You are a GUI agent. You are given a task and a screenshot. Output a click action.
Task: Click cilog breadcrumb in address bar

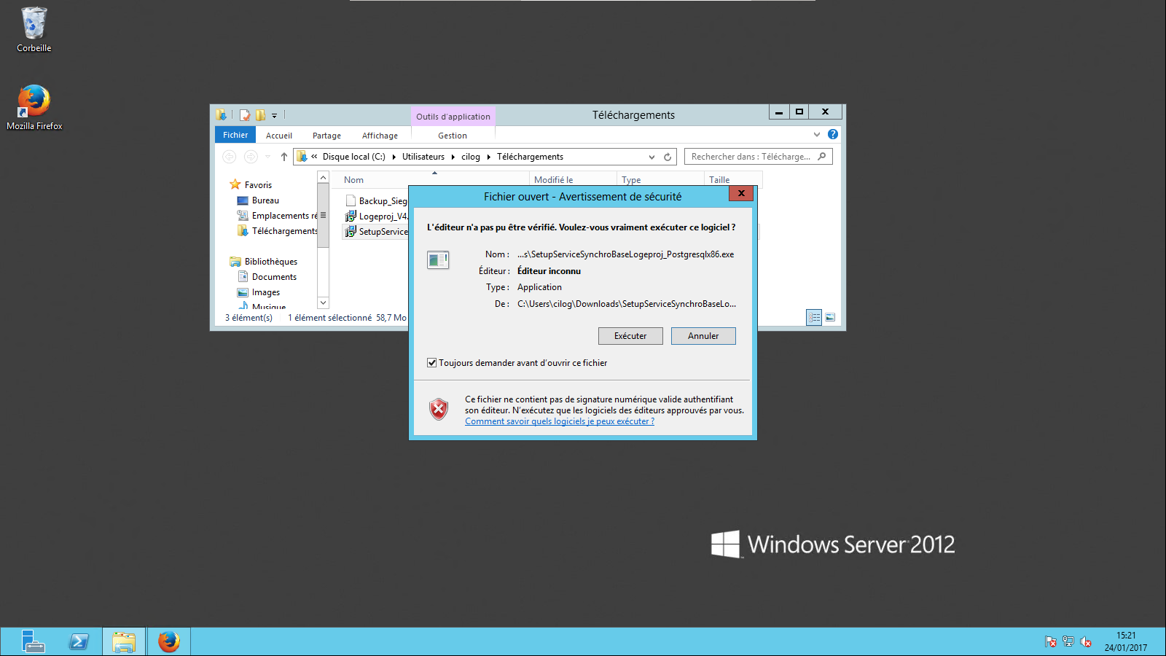(x=471, y=157)
